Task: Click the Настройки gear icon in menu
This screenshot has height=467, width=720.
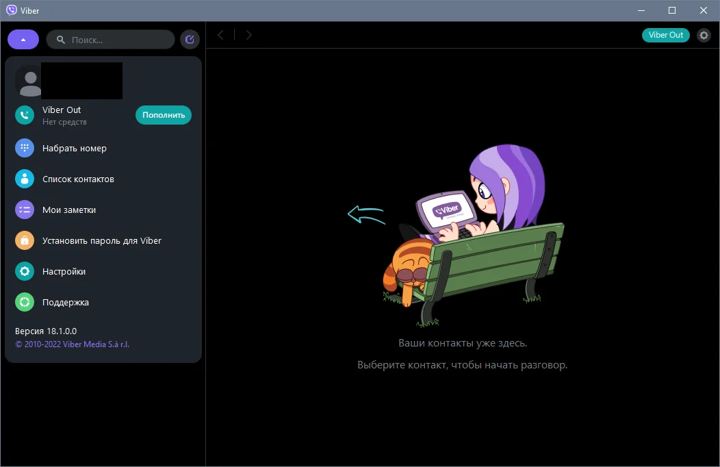Action: pos(25,271)
